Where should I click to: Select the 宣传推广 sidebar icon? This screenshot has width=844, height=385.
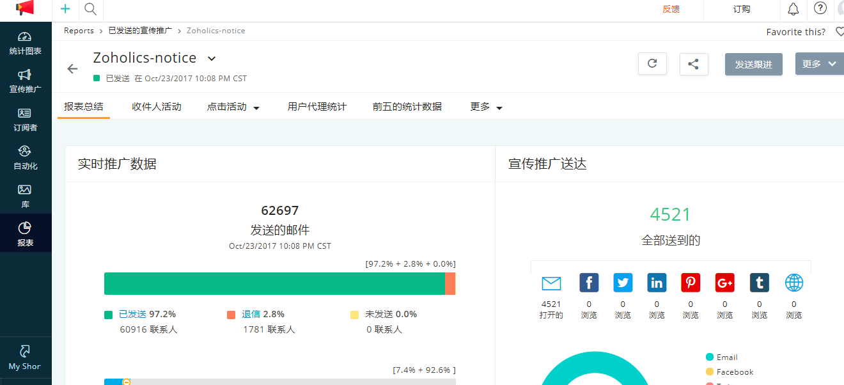coord(25,81)
